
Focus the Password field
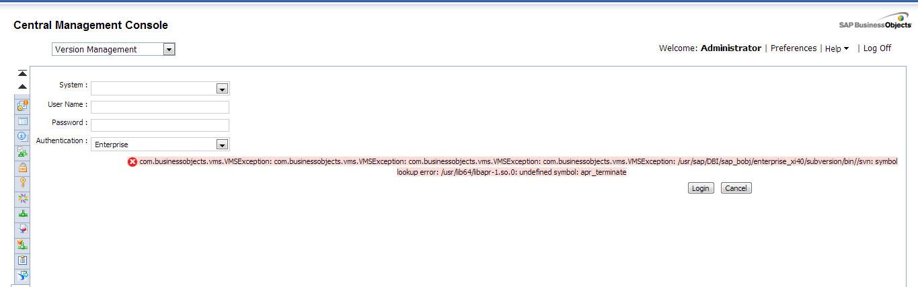pyautogui.click(x=160, y=125)
